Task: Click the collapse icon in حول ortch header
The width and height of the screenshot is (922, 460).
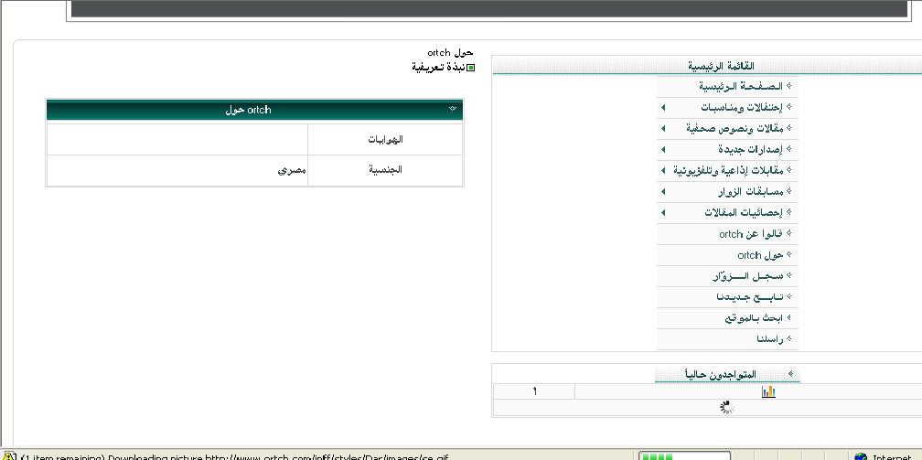Action: tap(453, 110)
